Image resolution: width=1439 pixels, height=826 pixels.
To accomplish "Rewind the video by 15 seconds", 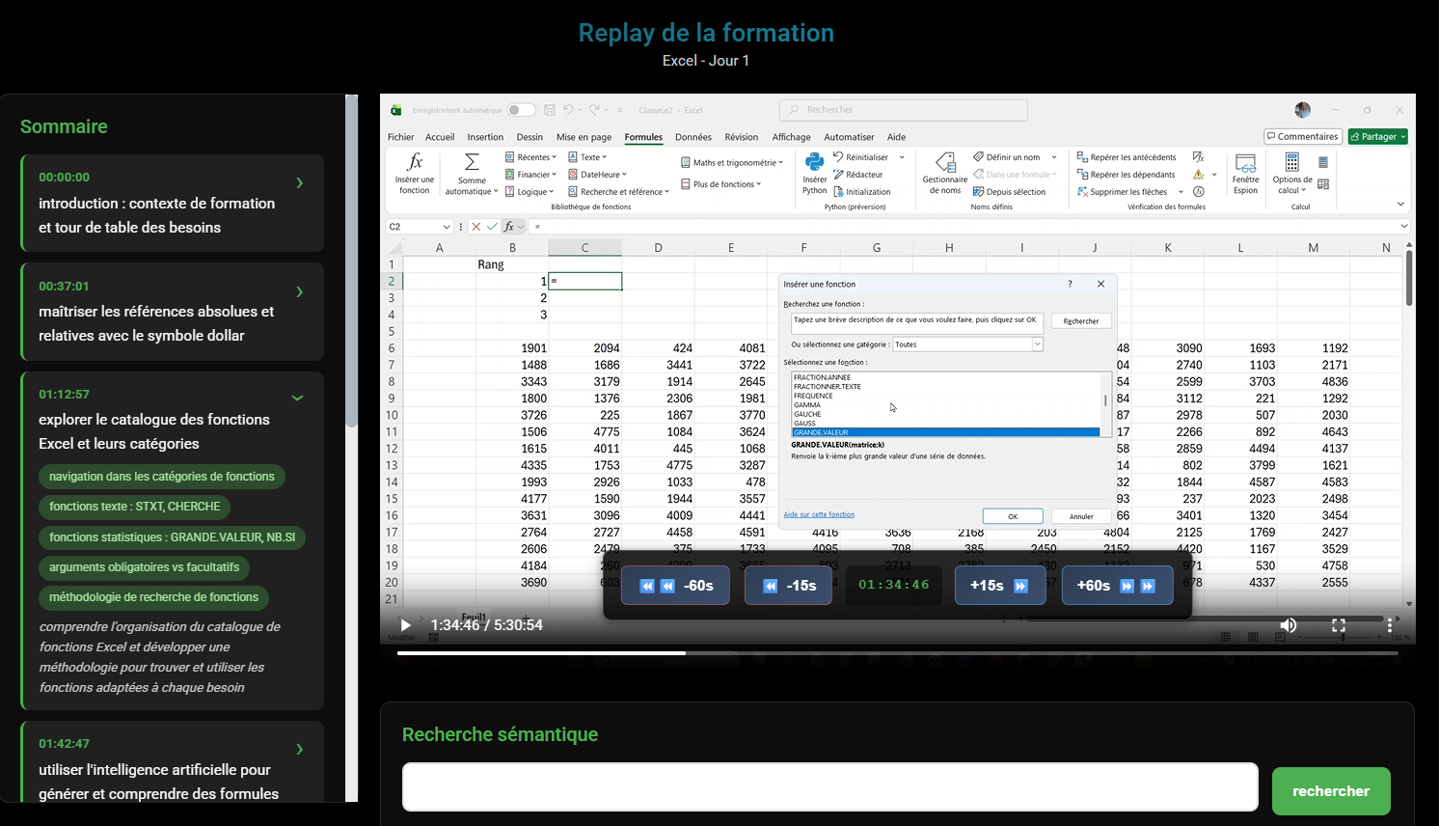I will (788, 586).
